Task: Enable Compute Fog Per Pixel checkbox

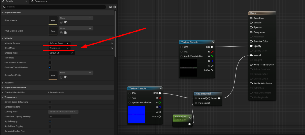Action: click(x=50, y=131)
